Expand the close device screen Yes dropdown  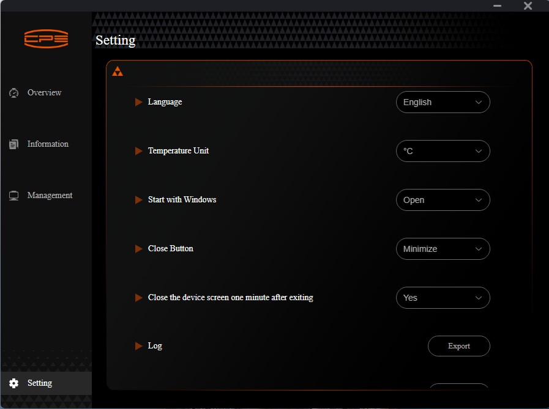[x=443, y=298]
